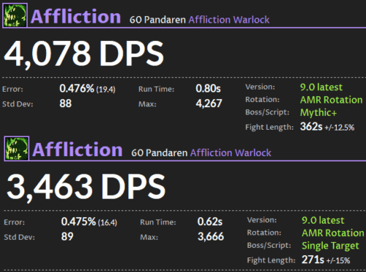The height and width of the screenshot is (272, 366).
Task: Click the 3,666 max value
Action: click(211, 237)
